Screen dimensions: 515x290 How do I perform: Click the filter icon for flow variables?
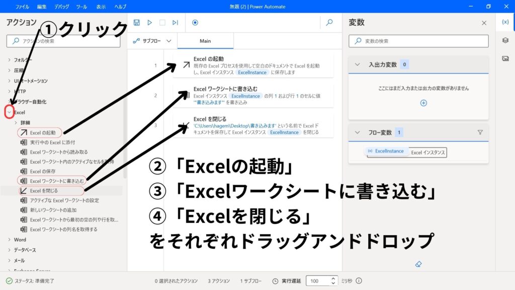point(480,132)
